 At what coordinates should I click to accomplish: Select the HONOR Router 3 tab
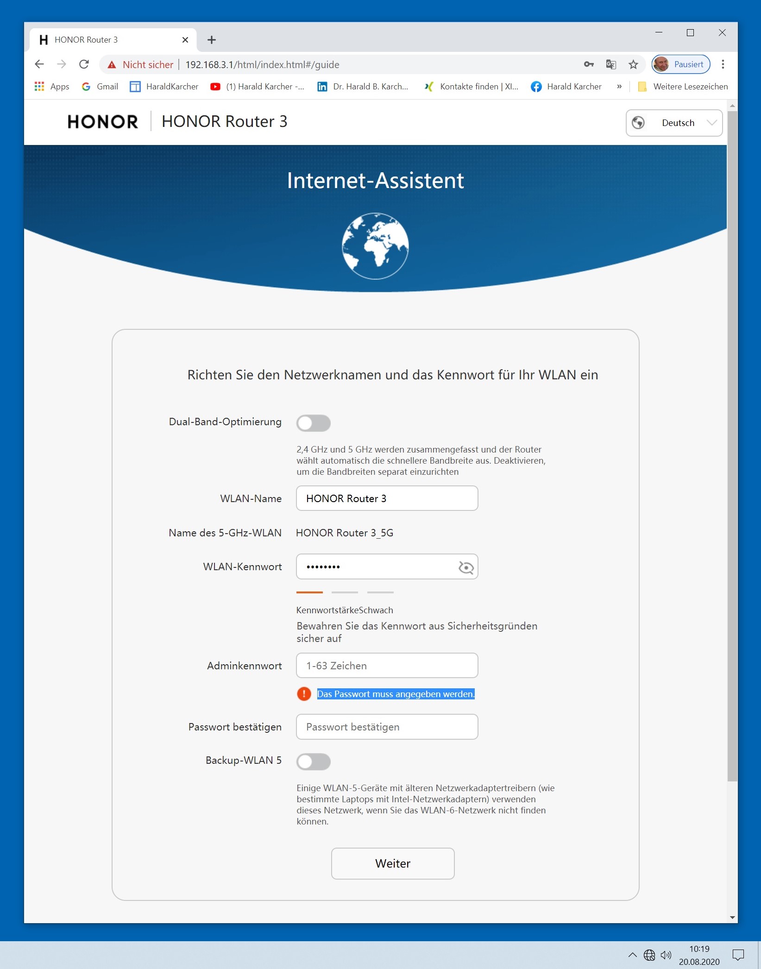coord(113,40)
